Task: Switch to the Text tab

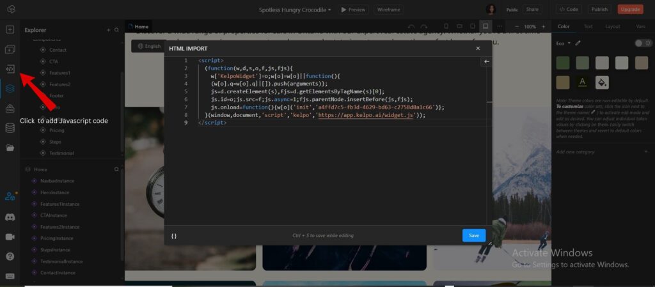Action: [588, 26]
